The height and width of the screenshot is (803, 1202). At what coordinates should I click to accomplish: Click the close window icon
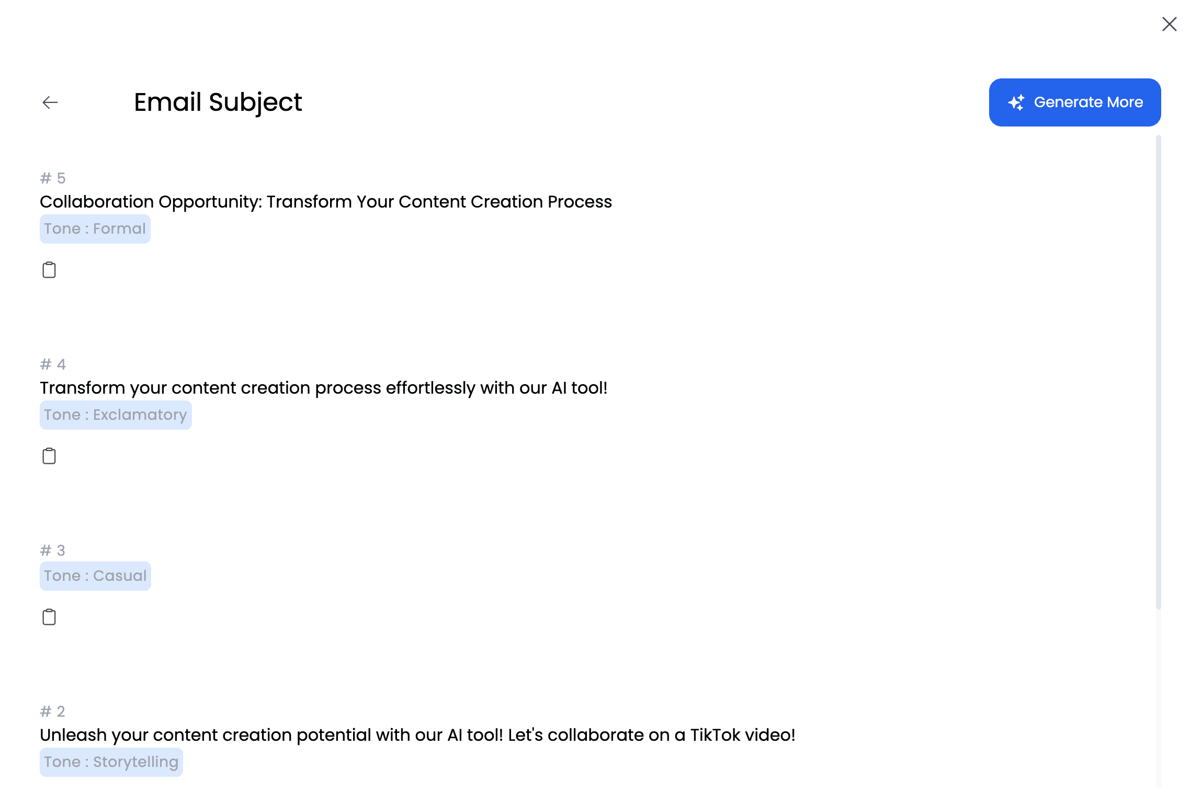(1170, 24)
